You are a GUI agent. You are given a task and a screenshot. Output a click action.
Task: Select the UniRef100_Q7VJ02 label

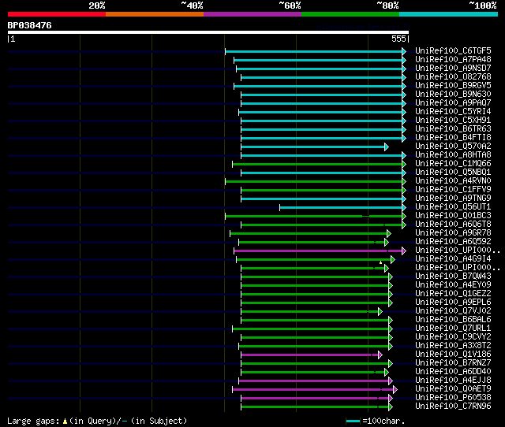[453, 311]
